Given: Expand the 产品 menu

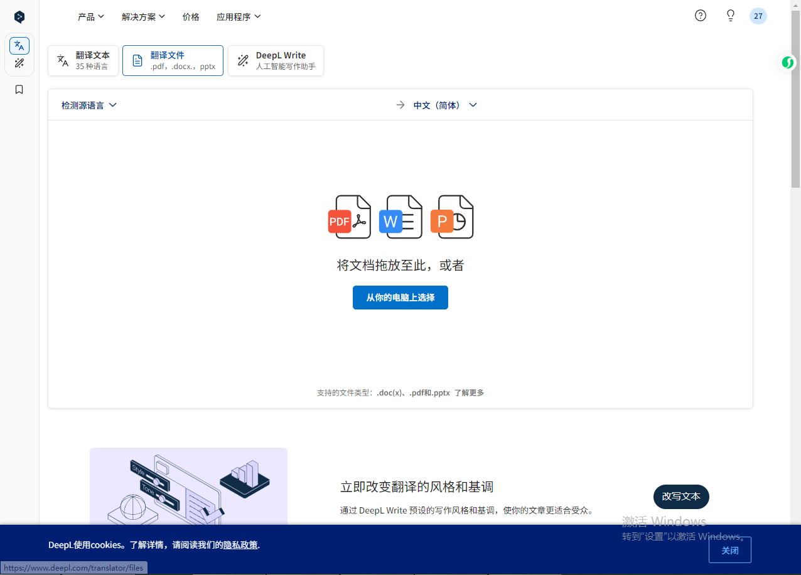Looking at the screenshot, I should [91, 17].
